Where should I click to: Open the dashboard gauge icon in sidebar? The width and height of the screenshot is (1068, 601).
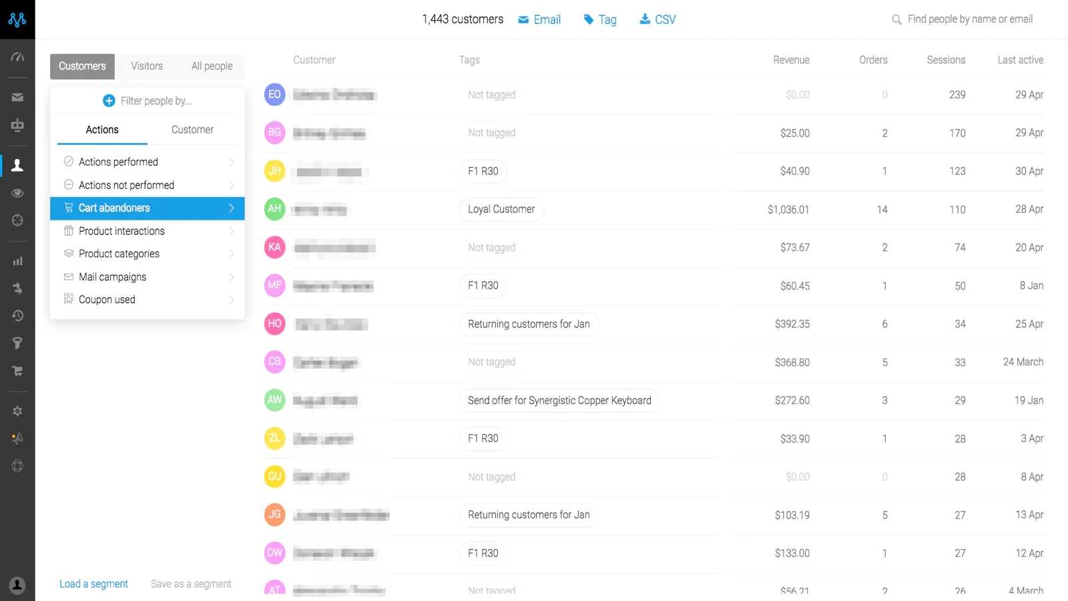click(17, 57)
